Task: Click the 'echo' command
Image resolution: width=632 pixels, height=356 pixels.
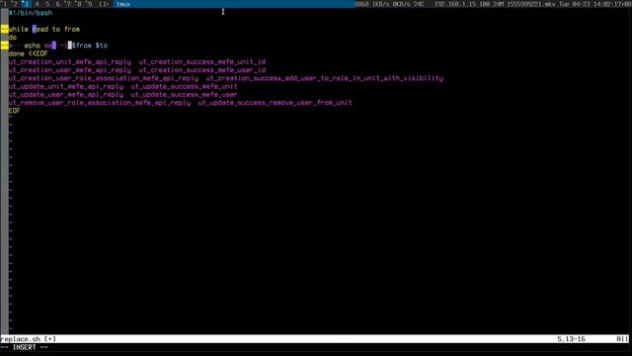Action: pos(33,45)
